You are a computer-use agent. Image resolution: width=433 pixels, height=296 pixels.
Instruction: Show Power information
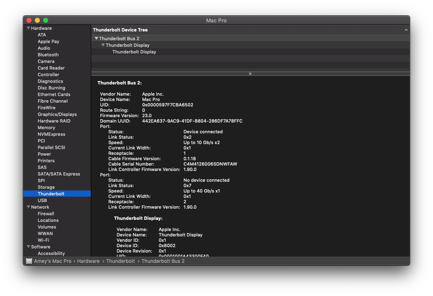[x=44, y=154]
